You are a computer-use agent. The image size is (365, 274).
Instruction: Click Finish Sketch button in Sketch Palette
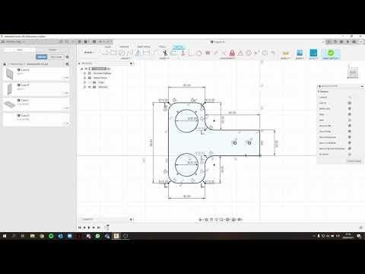coord(354,161)
